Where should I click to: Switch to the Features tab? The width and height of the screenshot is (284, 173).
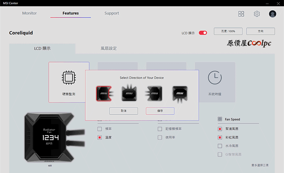[x=71, y=13]
